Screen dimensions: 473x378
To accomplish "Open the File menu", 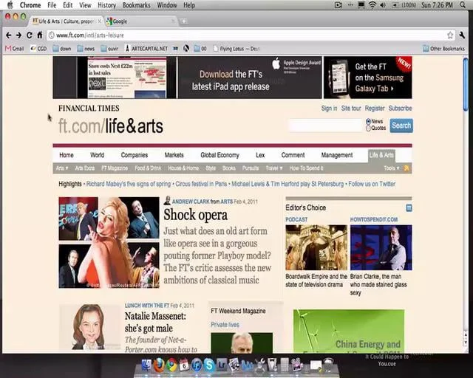I will point(52,5).
